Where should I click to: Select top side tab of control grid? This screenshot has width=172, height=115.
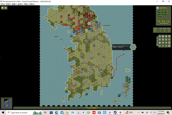(x=157, y=38)
